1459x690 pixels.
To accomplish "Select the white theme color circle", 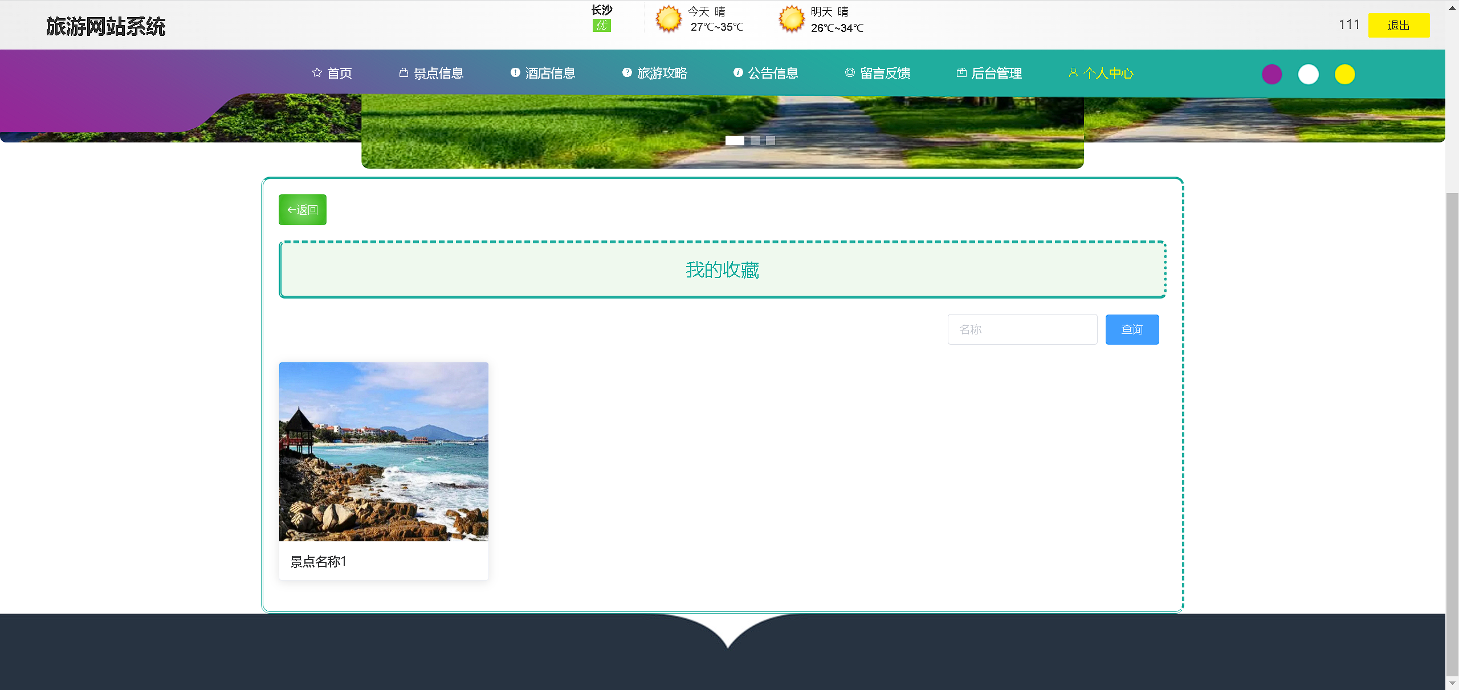I will [x=1308, y=75].
